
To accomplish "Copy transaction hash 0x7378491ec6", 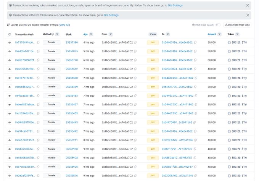I will pos(38,42).
